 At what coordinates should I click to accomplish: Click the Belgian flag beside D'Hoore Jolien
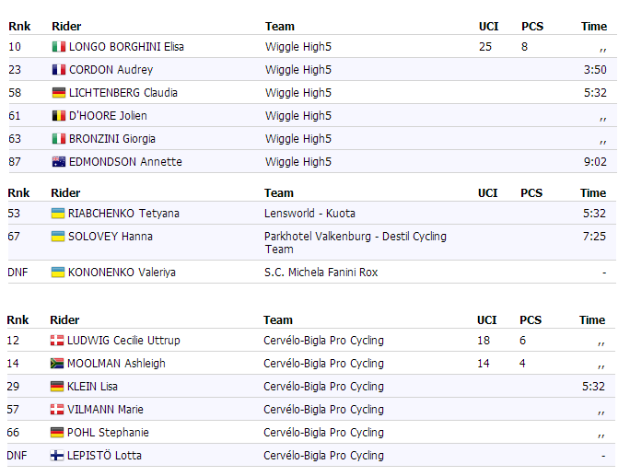[59, 116]
